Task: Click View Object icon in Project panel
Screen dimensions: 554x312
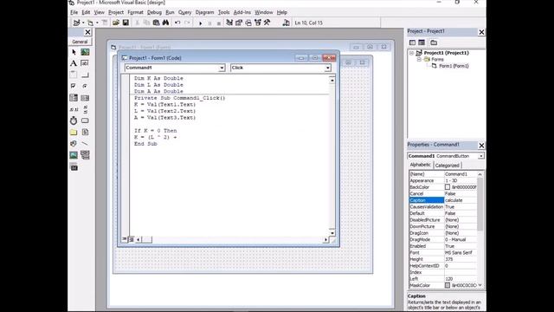Action: pyautogui.click(x=422, y=42)
